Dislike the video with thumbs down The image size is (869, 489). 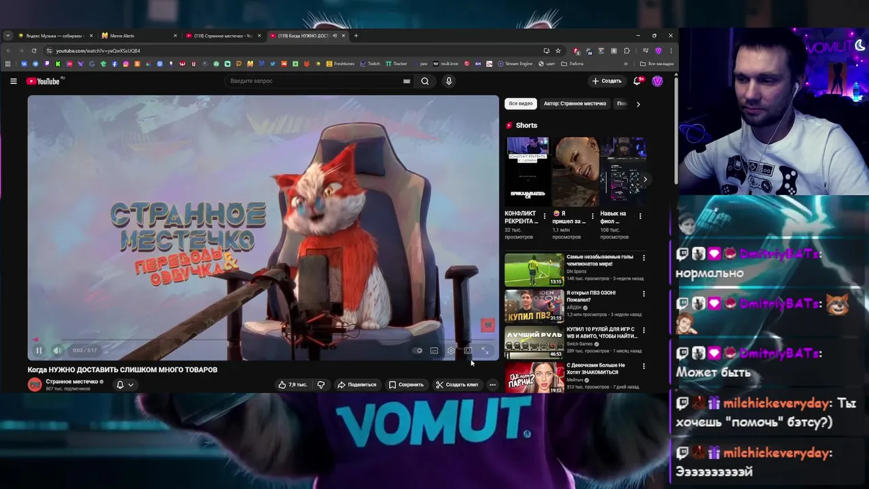[321, 384]
